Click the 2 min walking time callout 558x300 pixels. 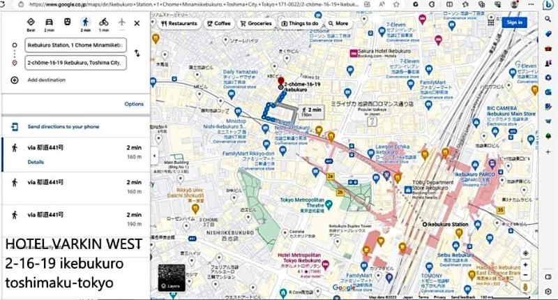pyautogui.click(x=311, y=112)
